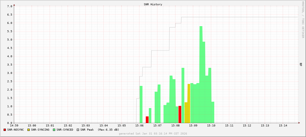
Task: Click the 15:06 time axis label
Action: point(139,126)
